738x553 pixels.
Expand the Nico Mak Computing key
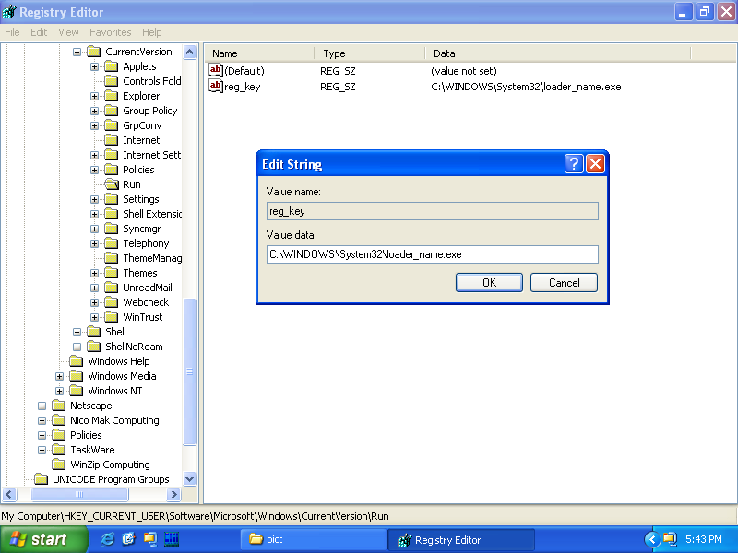pos(42,420)
